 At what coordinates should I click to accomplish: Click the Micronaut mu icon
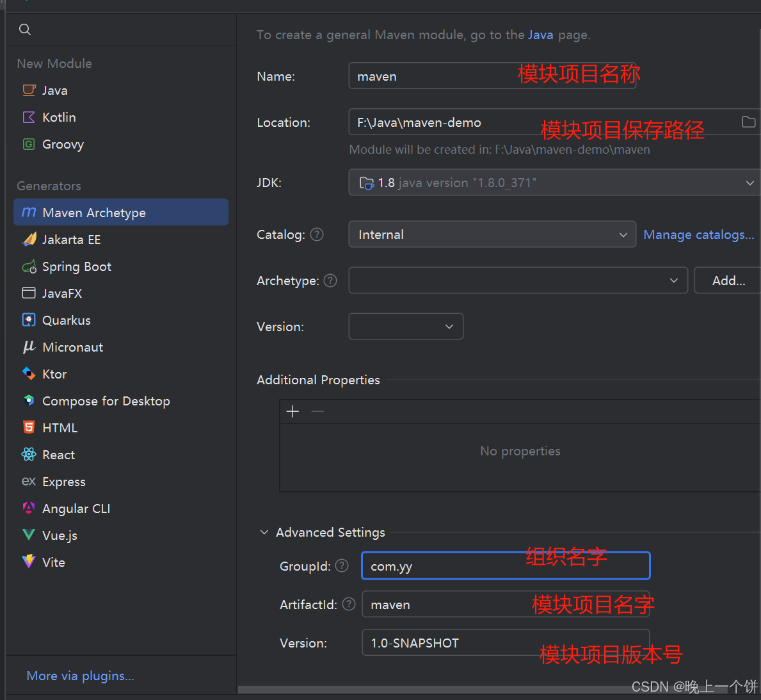pyautogui.click(x=29, y=347)
